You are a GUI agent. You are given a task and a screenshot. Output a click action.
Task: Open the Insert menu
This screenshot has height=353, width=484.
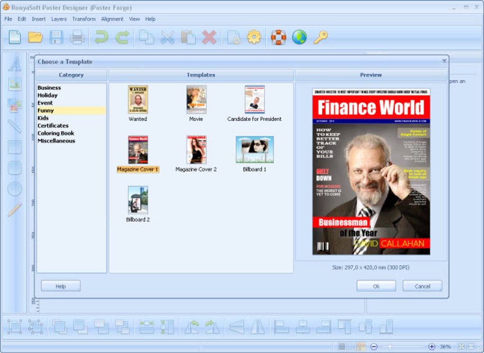(38, 19)
